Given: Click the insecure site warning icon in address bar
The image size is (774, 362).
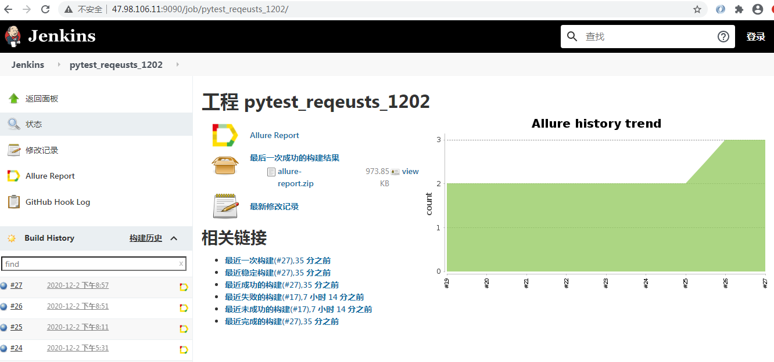Looking at the screenshot, I should coord(69,9).
